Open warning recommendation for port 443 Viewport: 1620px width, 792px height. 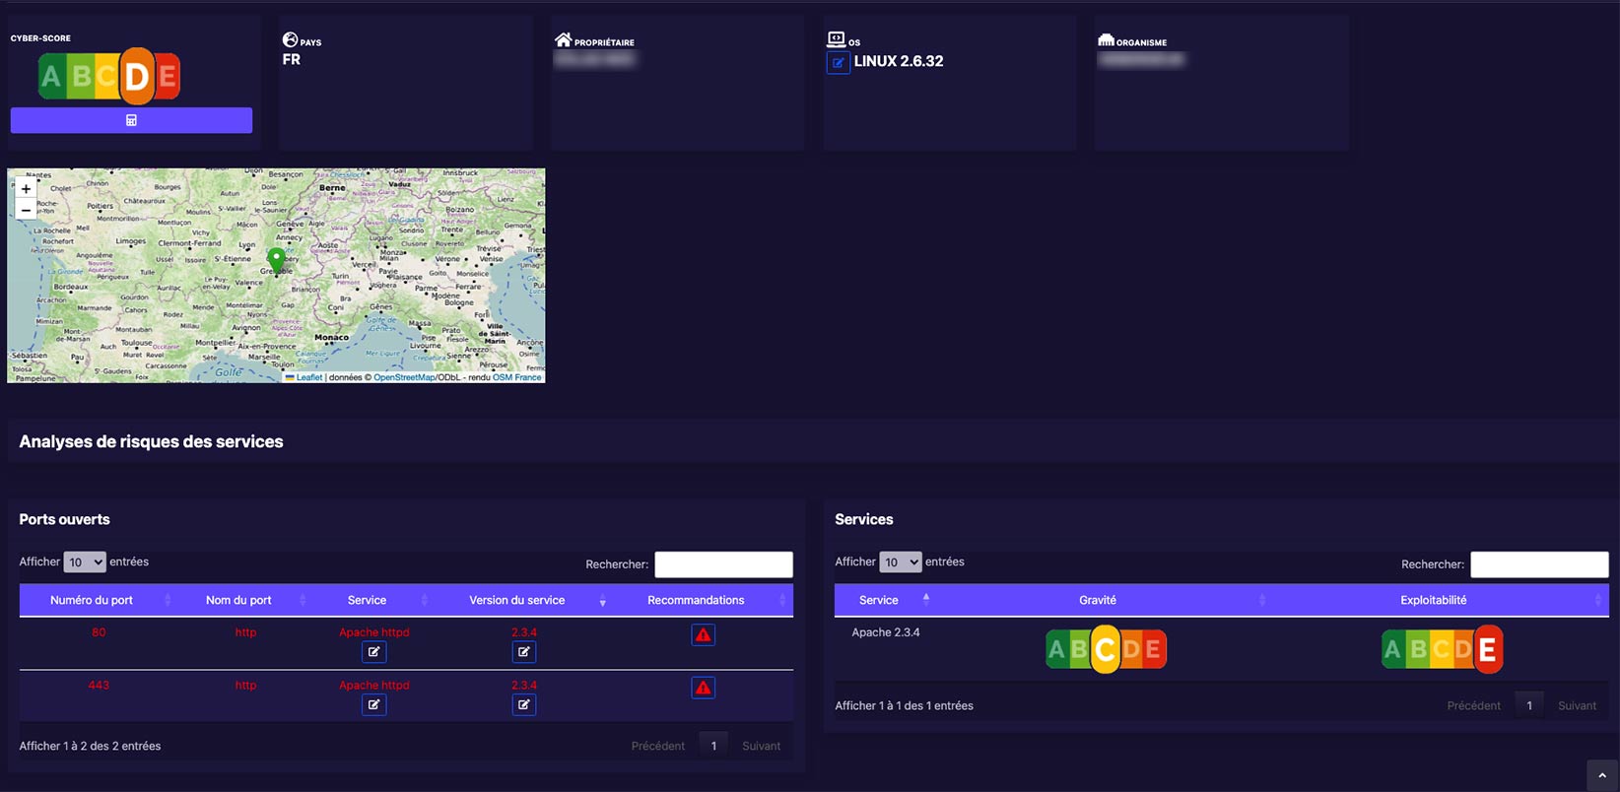[703, 688]
